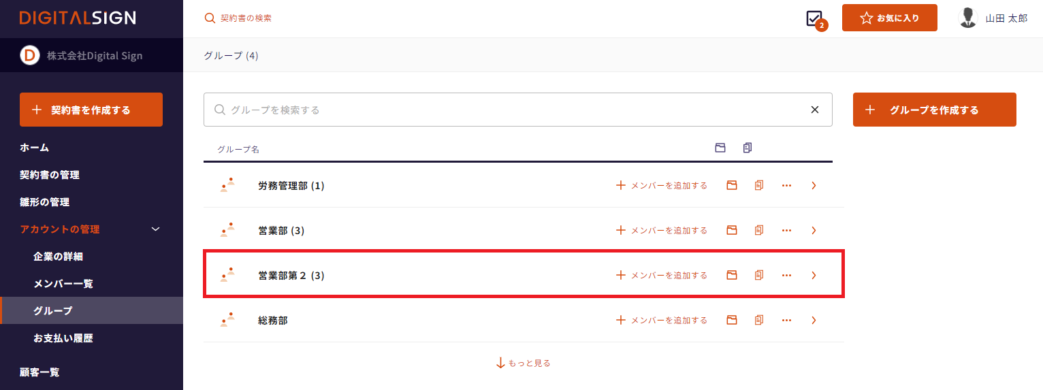Click the documents icon in 営業部 row
The image size is (1043, 390).
(759, 230)
